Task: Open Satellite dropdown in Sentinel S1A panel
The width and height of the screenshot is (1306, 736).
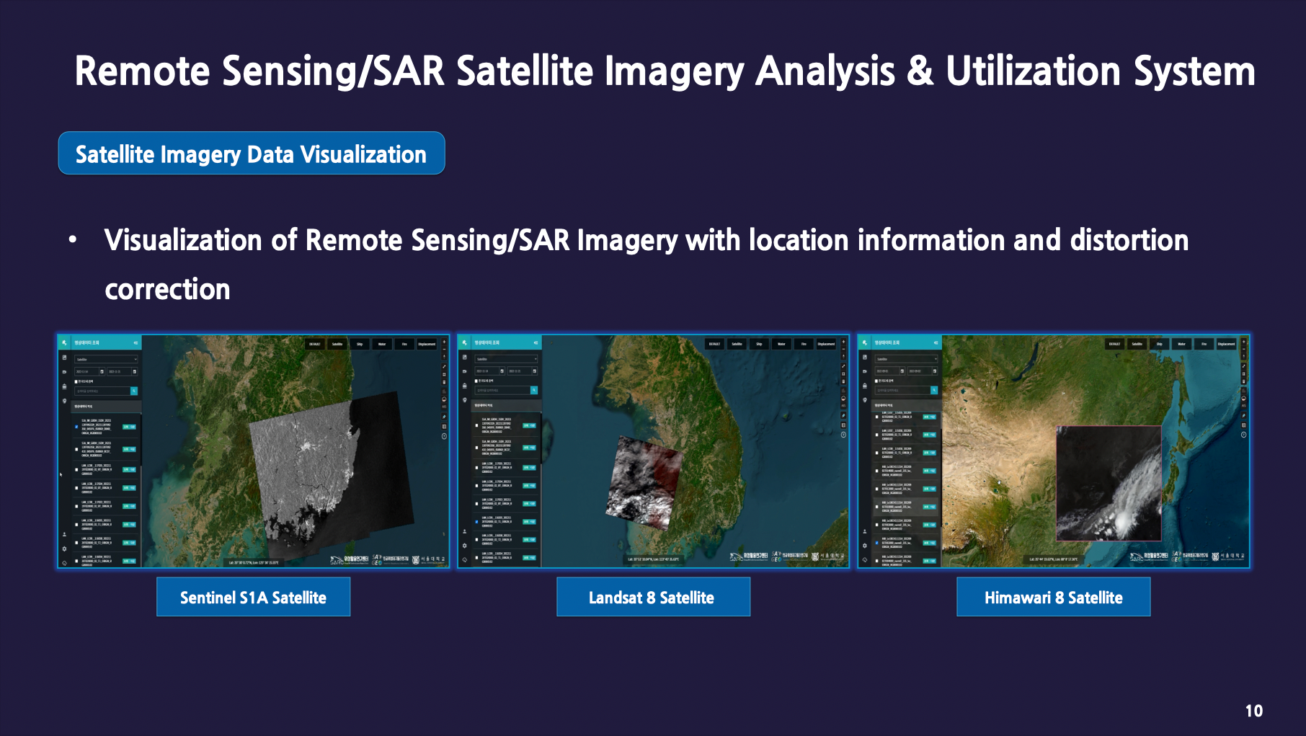Action: click(x=106, y=359)
